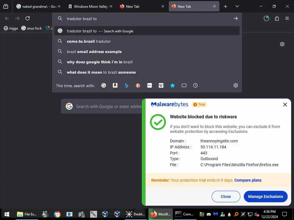
Task: Click the muted volume tray icon
Action: (257, 214)
